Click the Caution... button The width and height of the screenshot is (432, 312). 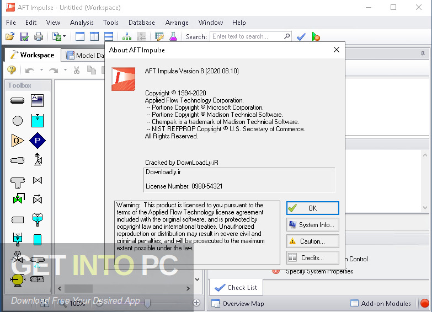313,241
